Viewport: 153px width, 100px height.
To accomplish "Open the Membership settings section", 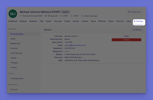I will 15,43.
